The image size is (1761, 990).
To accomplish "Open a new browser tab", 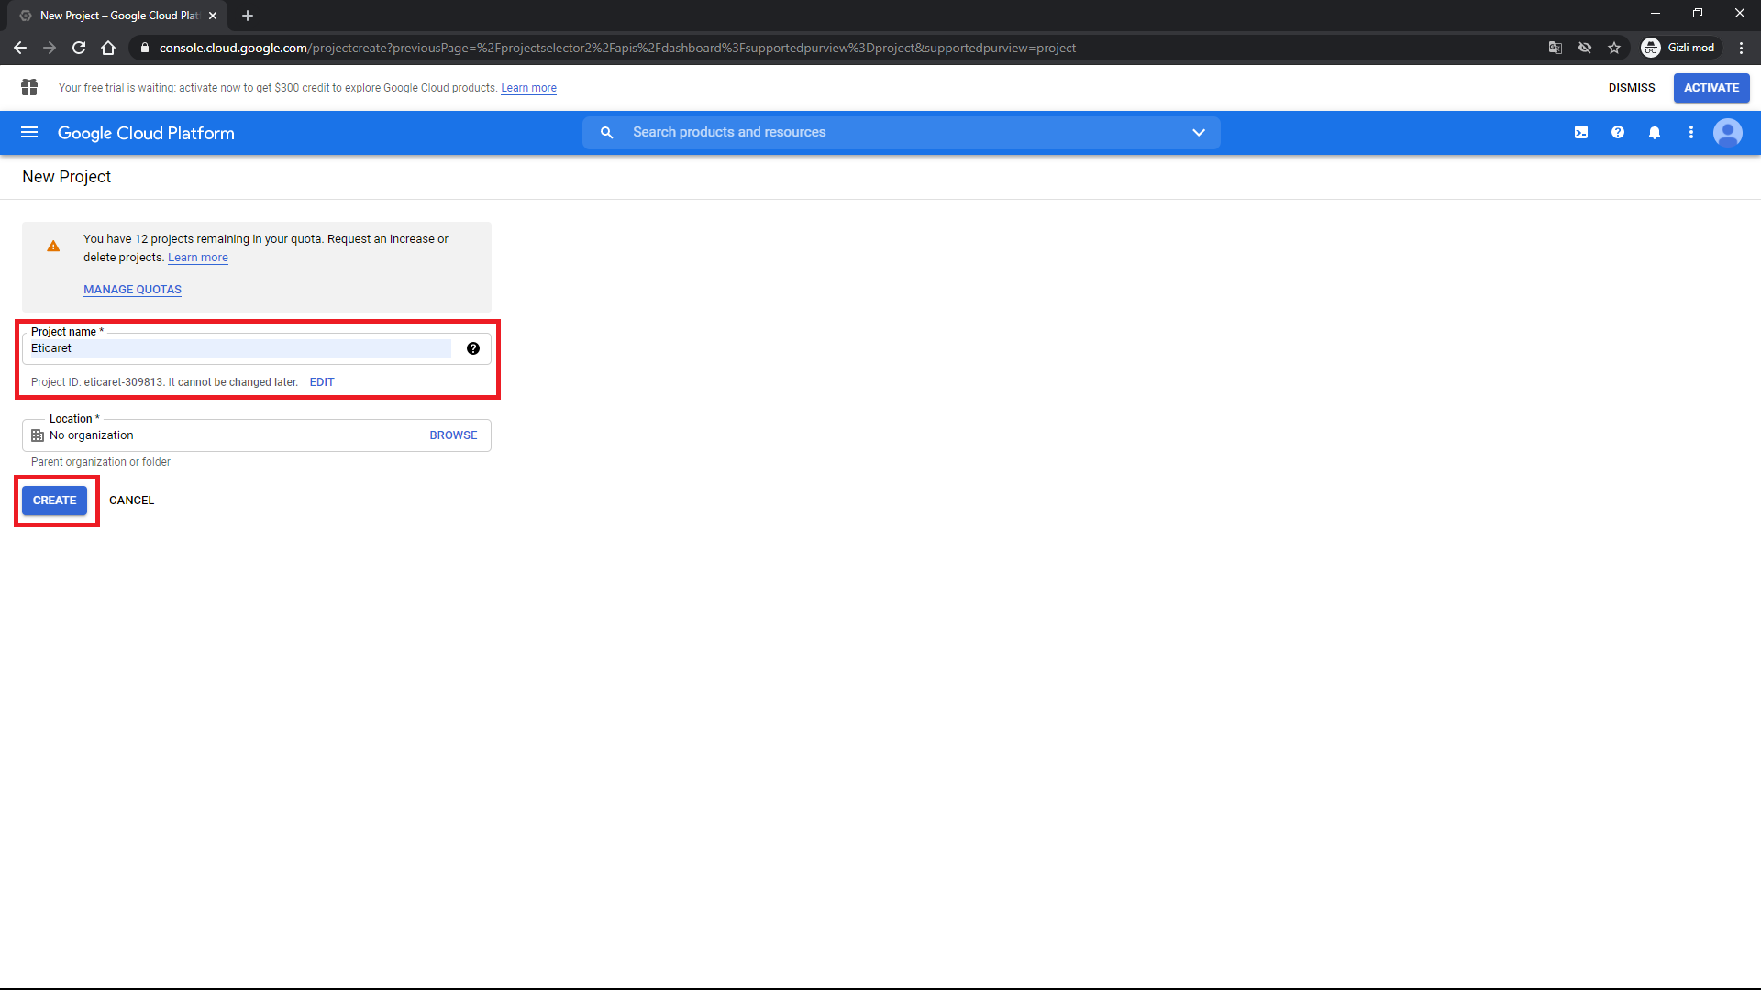I will (248, 16).
